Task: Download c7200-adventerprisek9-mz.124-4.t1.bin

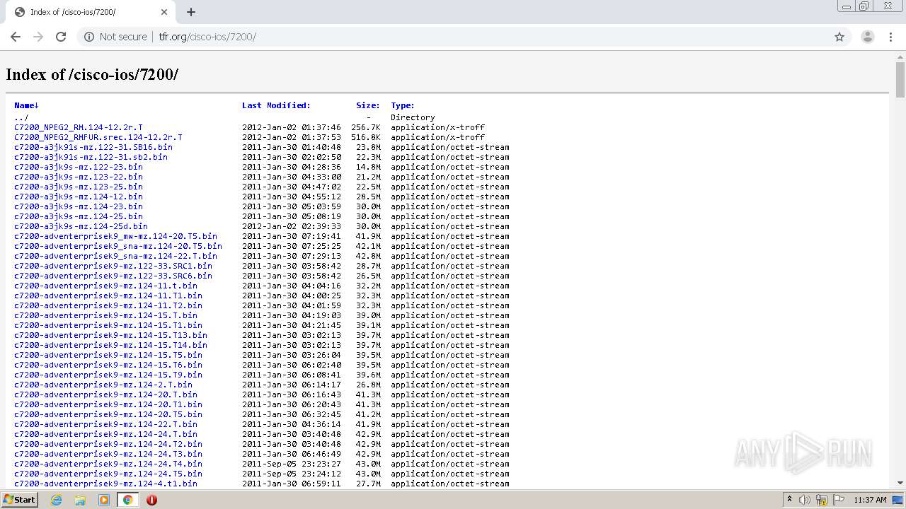Action: point(105,484)
